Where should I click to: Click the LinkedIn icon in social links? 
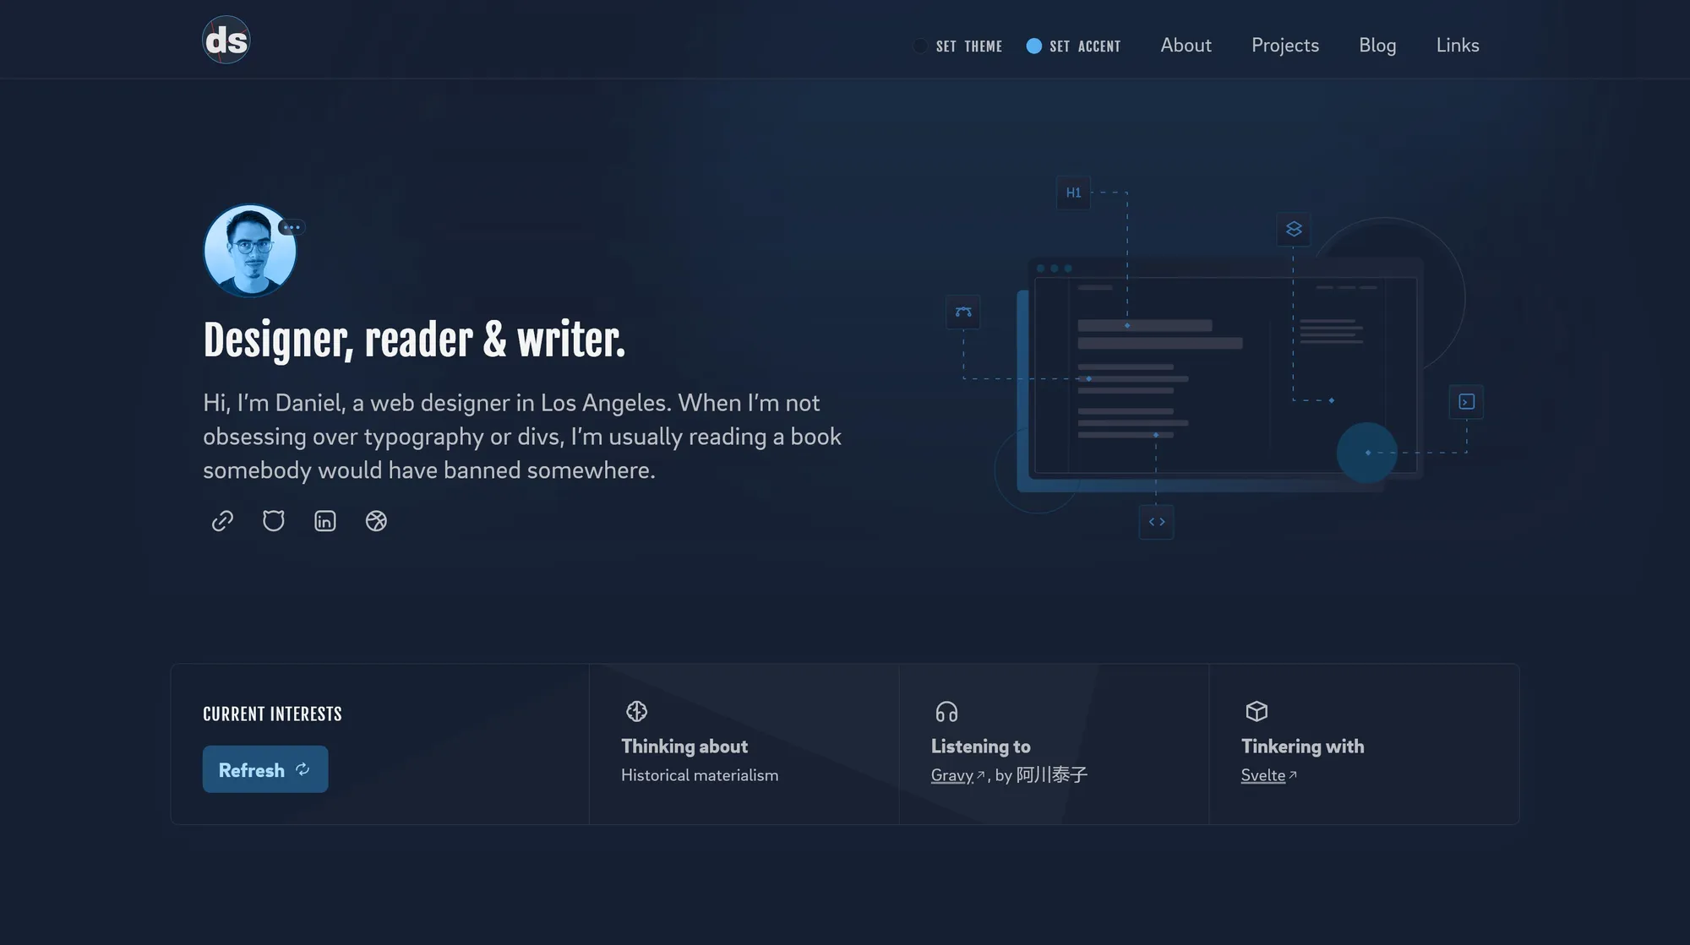[x=325, y=520]
